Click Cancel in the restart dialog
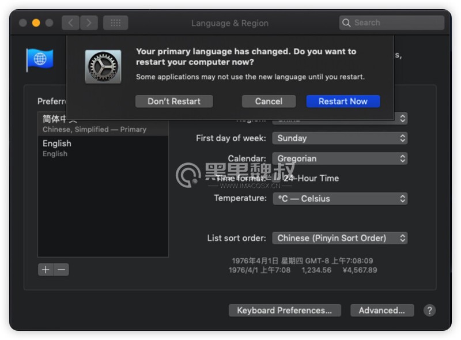This screenshot has height=340, width=461. pos(269,101)
